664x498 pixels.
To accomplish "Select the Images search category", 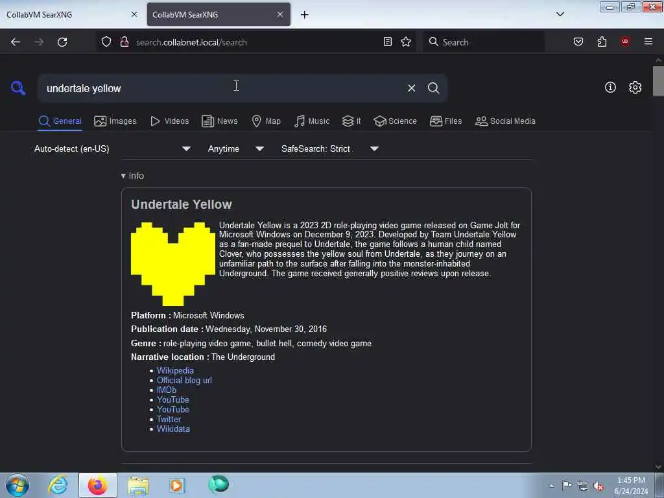I will pyautogui.click(x=115, y=121).
